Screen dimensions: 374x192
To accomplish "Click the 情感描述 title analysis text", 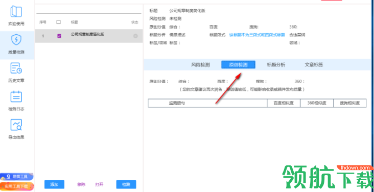I will pyautogui.click(x=177, y=35).
